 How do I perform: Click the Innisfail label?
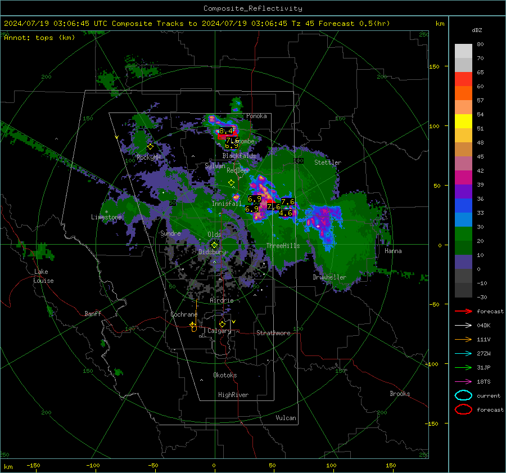[227, 204]
